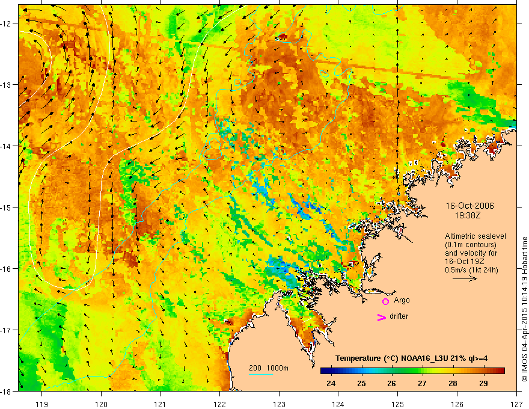Viewport: 529px width, 409px height.
Task: Click the '0.5m/s (1kt 24h)' scale text
Action: pos(471,270)
